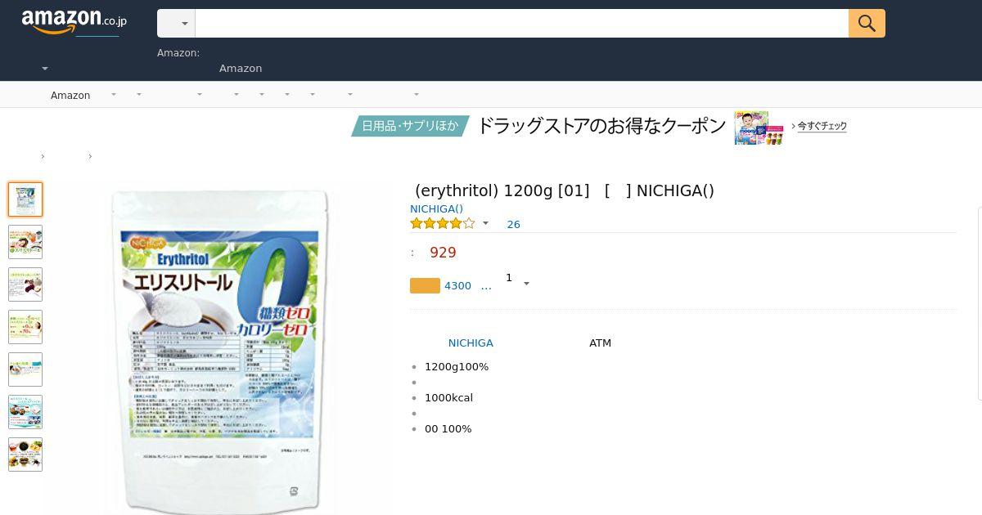The width and height of the screenshot is (982, 515).
Task: Click the drugstore coupon banner product image
Action: pos(759,128)
